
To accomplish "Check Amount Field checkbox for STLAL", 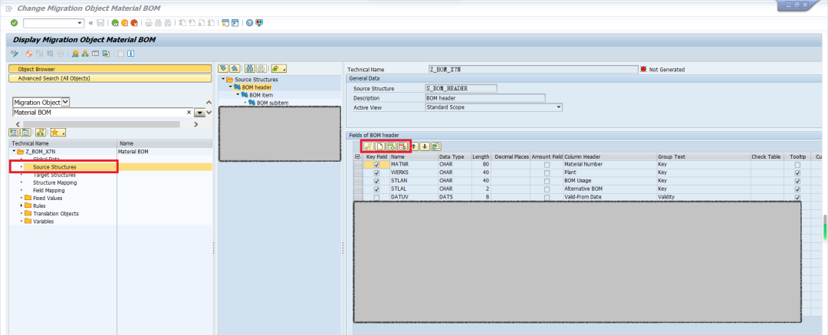I will [x=547, y=189].
